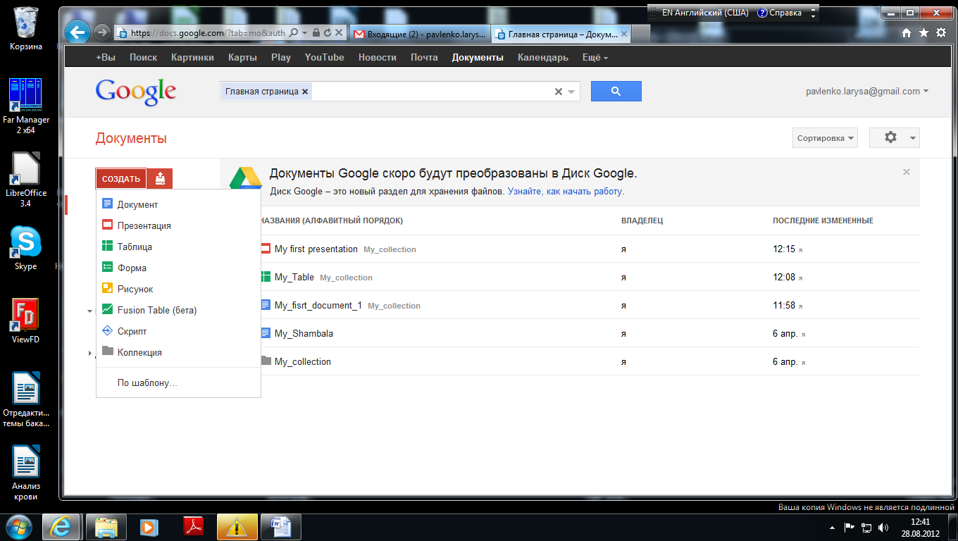Expand the Ещё menu in Google bar
958x541 pixels.
[x=595, y=58]
